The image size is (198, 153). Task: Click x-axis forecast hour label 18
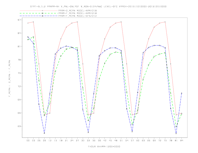[x=61, y=140]
